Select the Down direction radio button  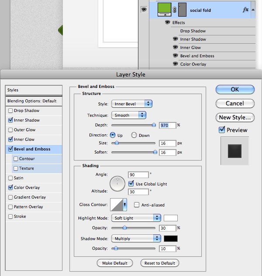click(134, 135)
